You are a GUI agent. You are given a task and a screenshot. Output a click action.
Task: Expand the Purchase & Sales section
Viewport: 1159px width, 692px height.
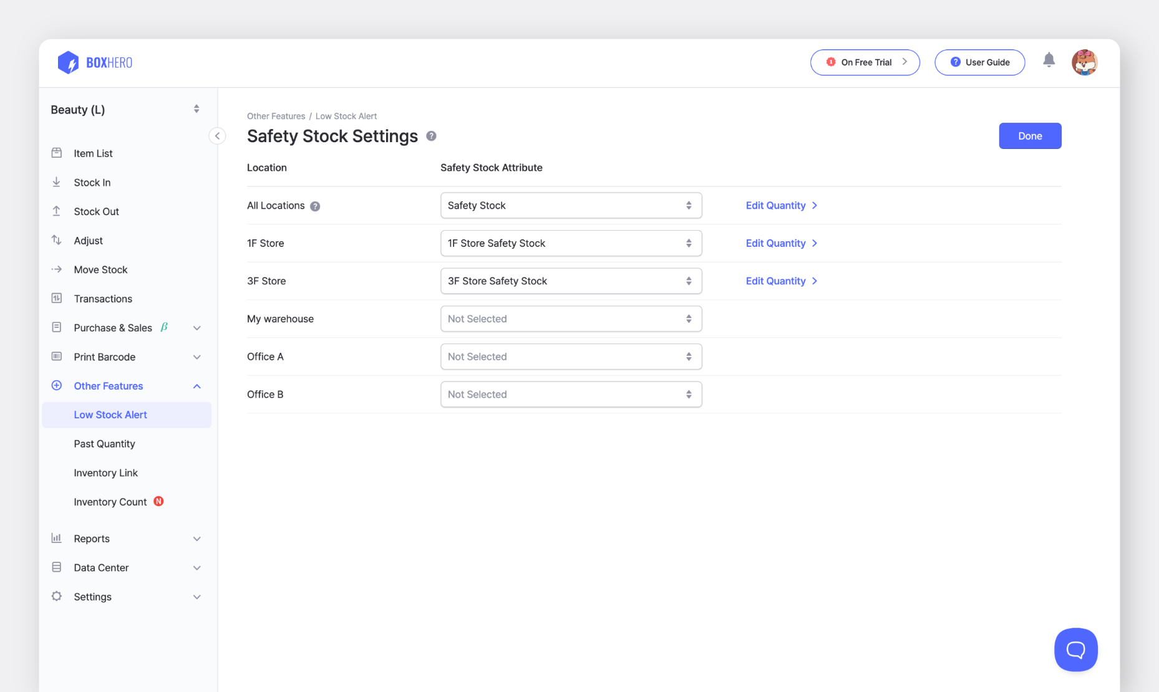[197, 327]
